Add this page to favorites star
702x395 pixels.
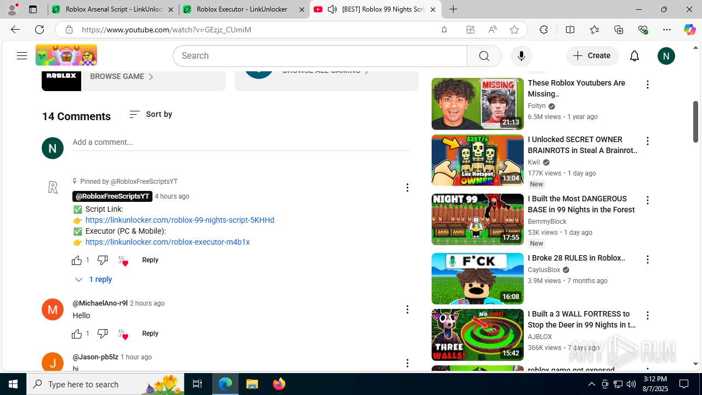pos(514,30)
